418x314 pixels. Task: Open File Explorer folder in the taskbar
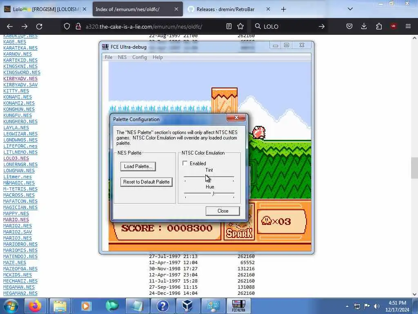click(x=60, y=306)
